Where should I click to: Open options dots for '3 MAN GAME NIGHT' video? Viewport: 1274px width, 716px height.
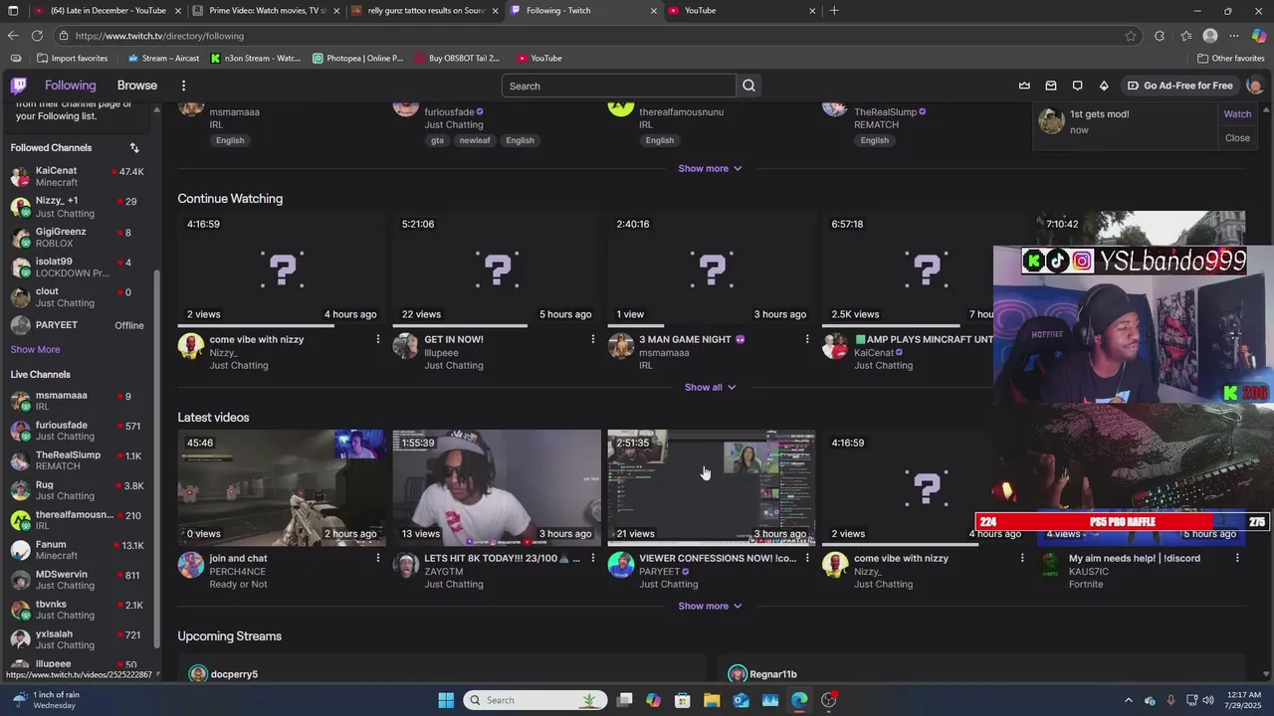807,339
